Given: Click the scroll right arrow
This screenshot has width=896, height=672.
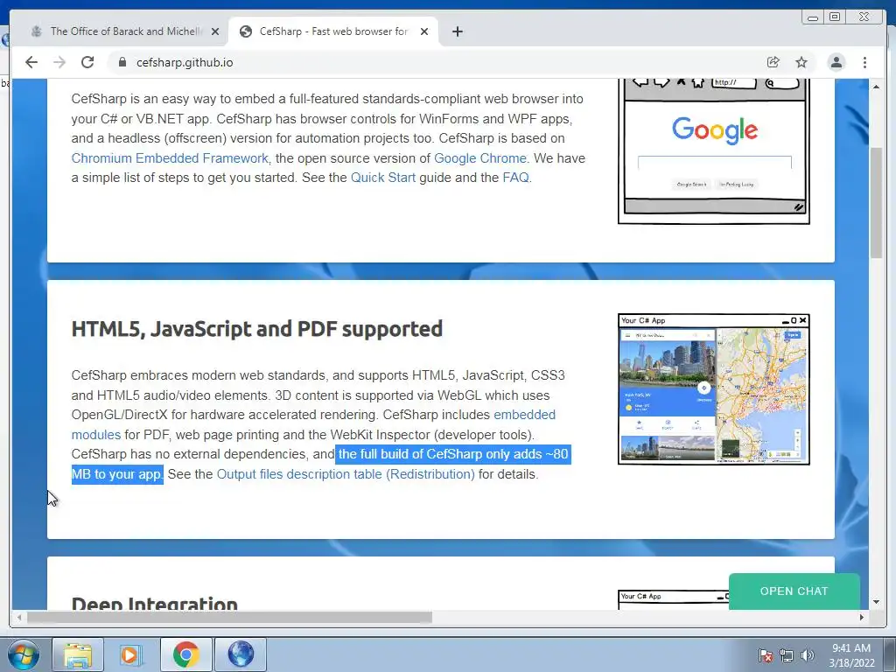Looking at the screenshot, I should (862, 617).
